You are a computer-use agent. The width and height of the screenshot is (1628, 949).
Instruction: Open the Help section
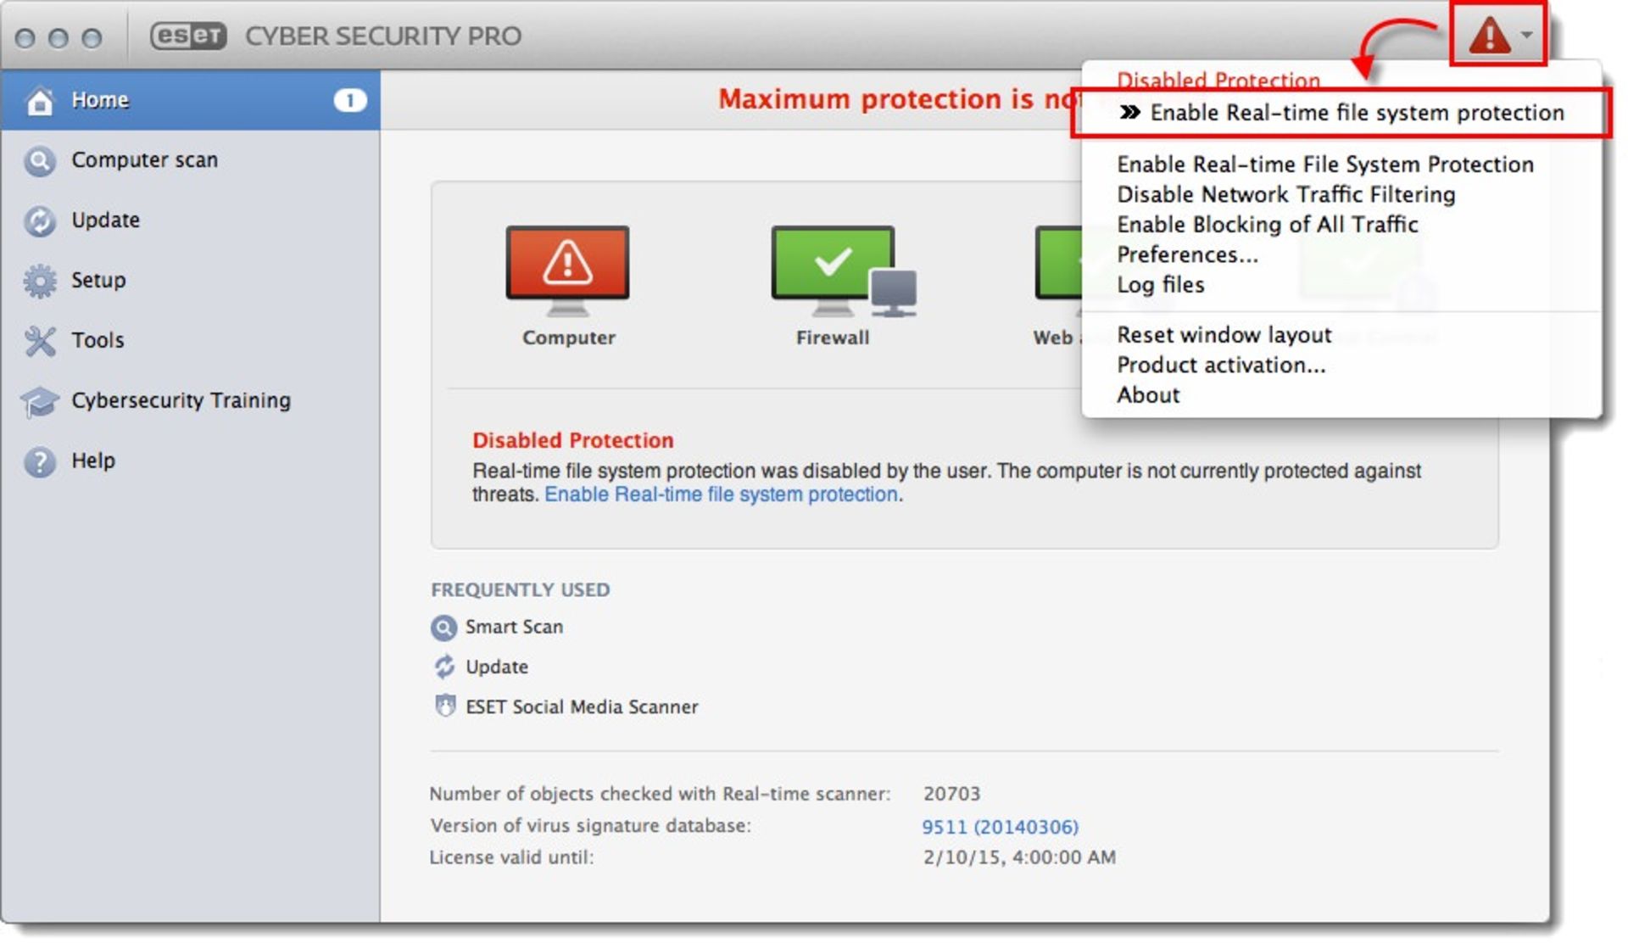[190, 461]
